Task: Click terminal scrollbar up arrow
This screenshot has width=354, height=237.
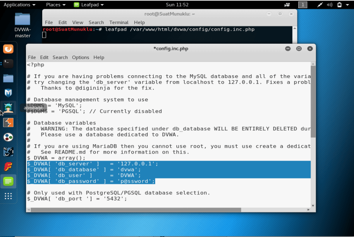Action: click(295, 28)
